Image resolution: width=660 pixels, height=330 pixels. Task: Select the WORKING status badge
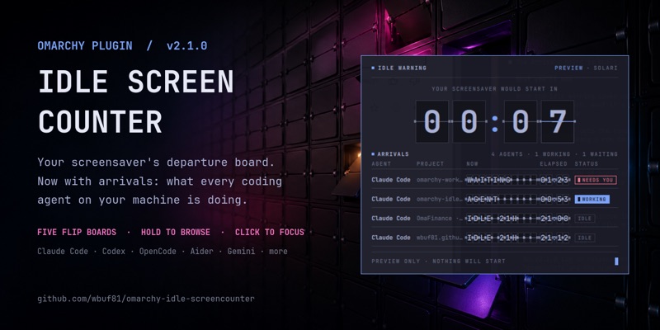click(592, 199)
